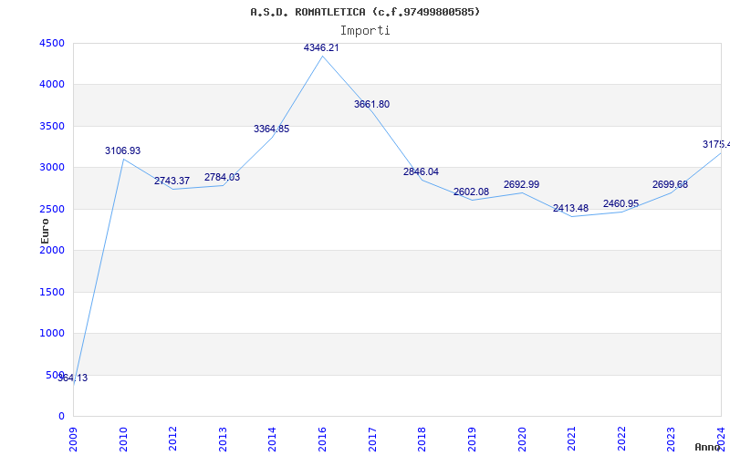Screen dimensions: 730x456
Task: Select the 2009 x-axis year label
Action: click(x=74, y=436)
